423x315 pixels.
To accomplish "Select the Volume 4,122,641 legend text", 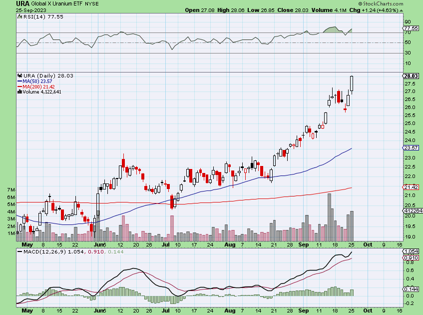I will [42, 92].
